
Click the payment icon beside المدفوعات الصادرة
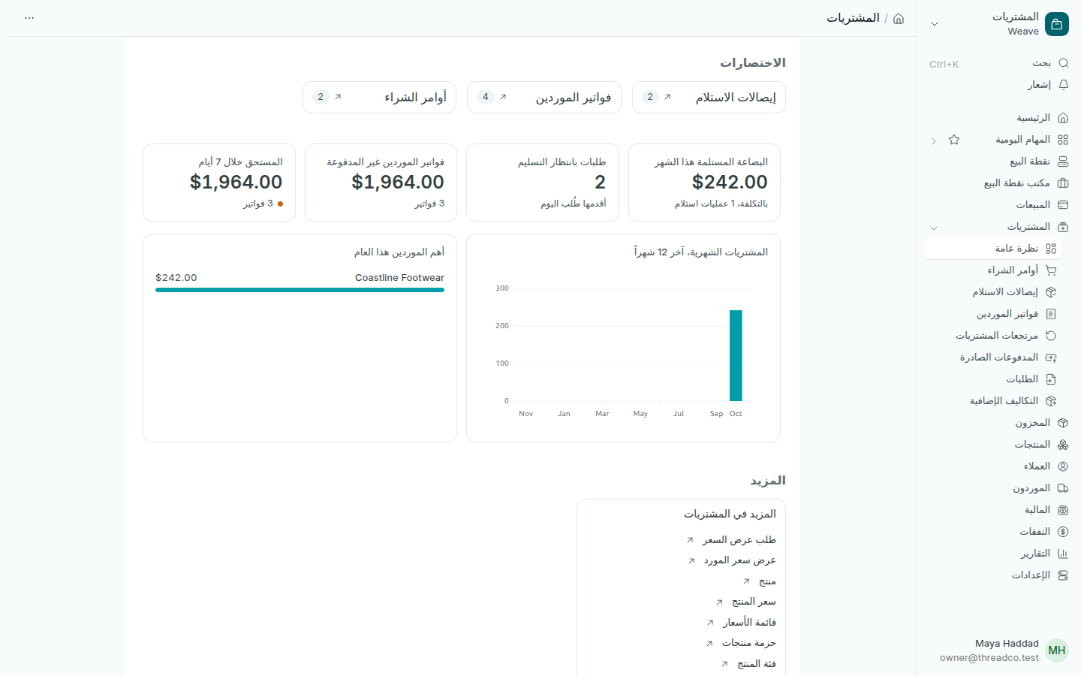[1051, 358]
